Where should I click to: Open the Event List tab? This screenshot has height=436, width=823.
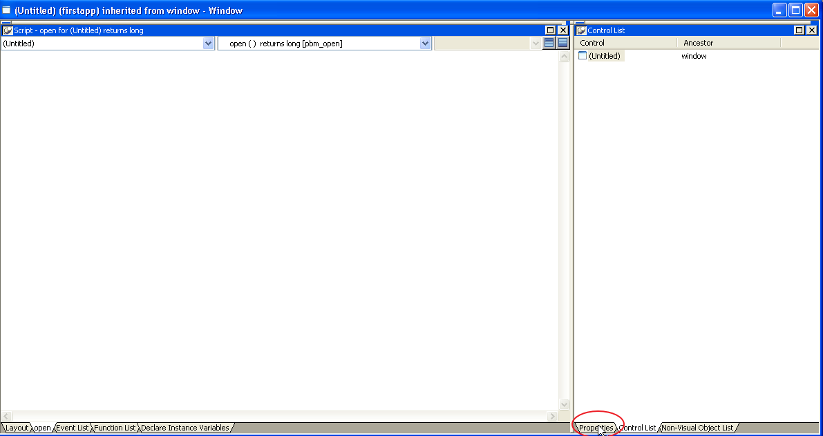coord(72,428)
